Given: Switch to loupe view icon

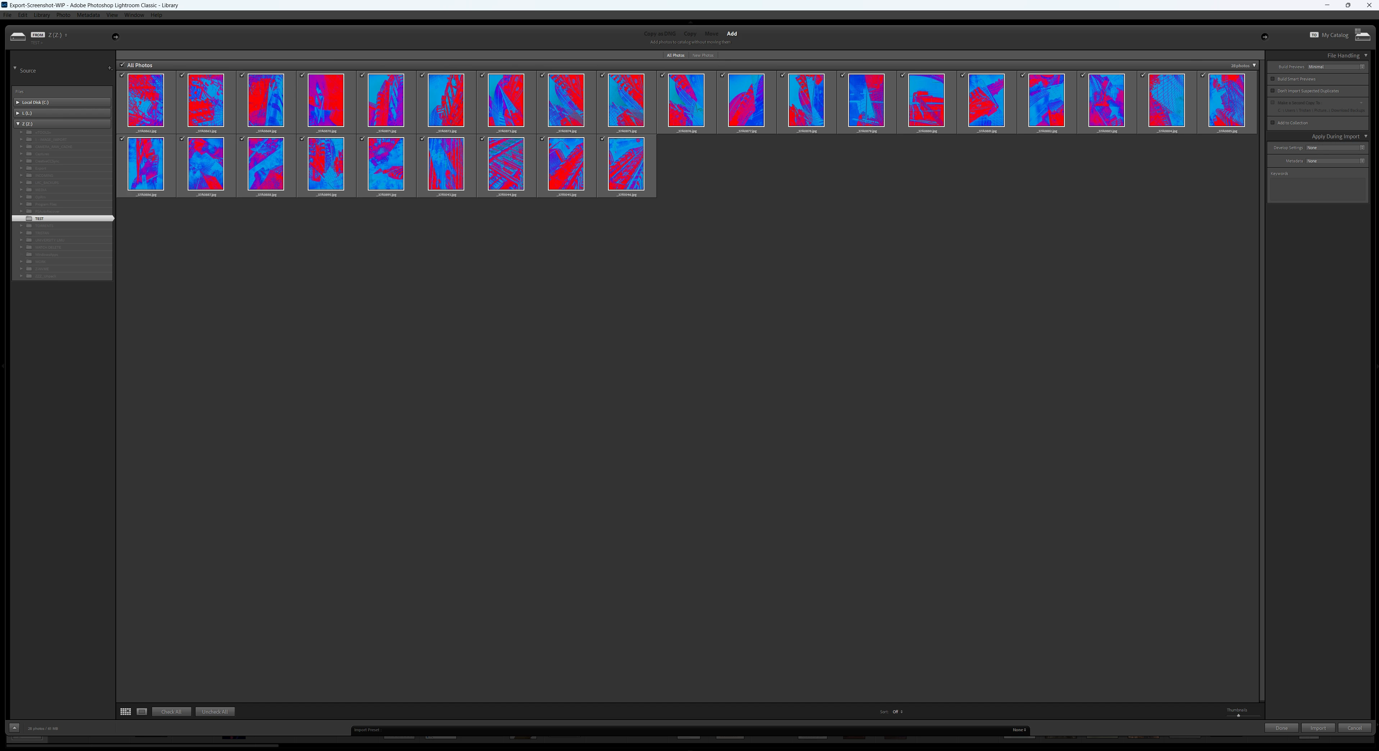Looking at the screenshot, I should (x=142, y=711).
